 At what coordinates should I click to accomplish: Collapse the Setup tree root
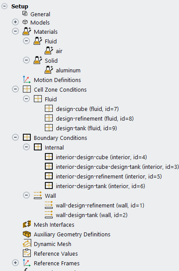point(4,6)
